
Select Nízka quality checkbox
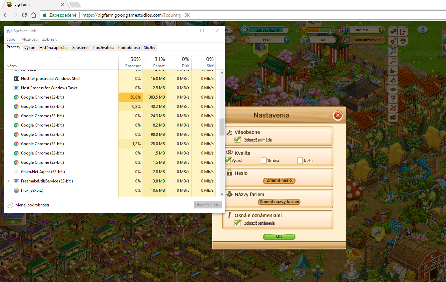click(300, 160)
